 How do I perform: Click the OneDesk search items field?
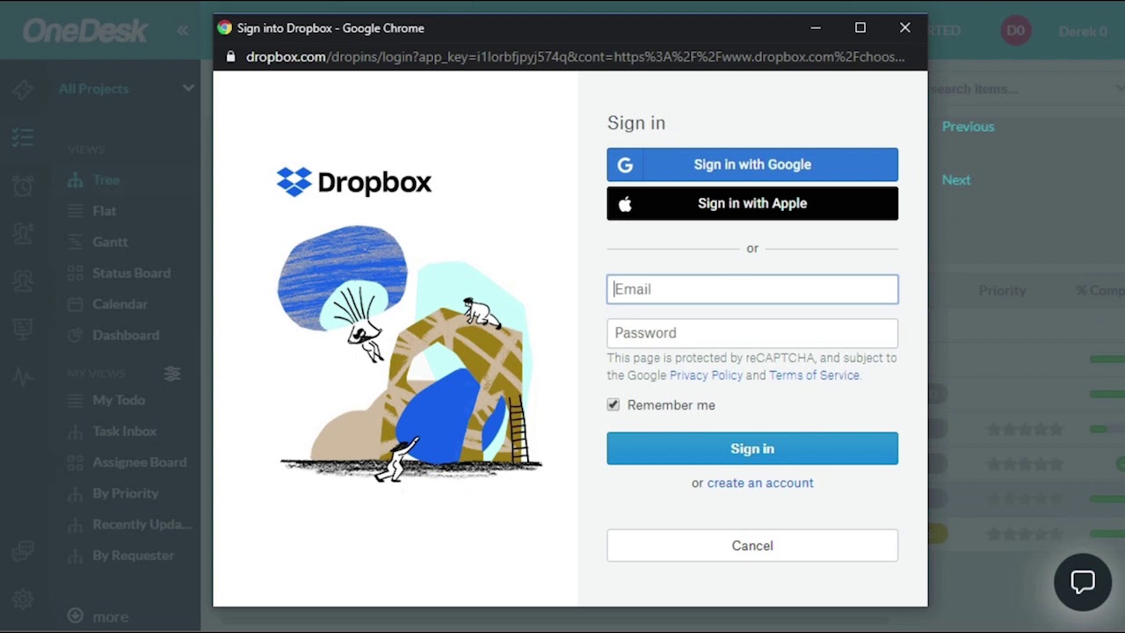click(x=1026, y=89)
